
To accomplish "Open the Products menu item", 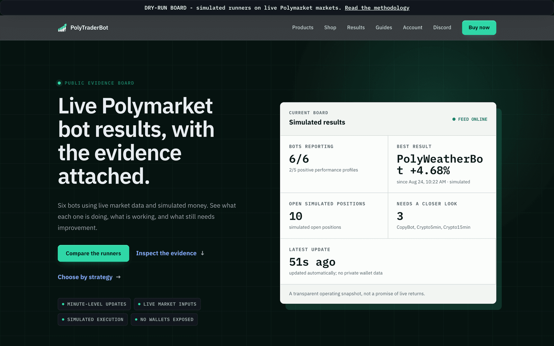I will [x=303, y=28].
